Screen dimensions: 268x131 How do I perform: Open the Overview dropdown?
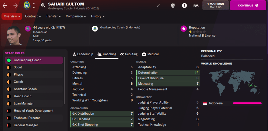(x=12, y=16)
